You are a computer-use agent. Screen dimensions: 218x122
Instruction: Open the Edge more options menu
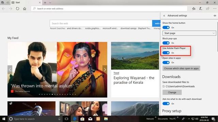(215, 8)
